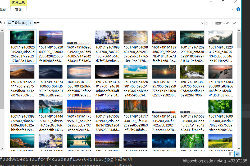Go to 应用软件 (D:) in breadcrumb
This screenshot has height=166, width=250.
[x=18, y=23]
